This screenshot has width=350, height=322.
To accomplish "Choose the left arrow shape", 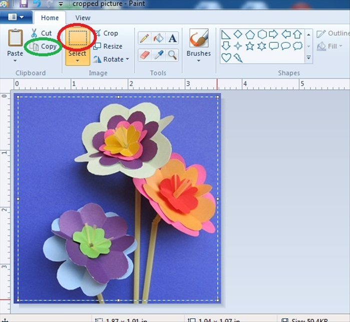I will click(x=286, y=34).
